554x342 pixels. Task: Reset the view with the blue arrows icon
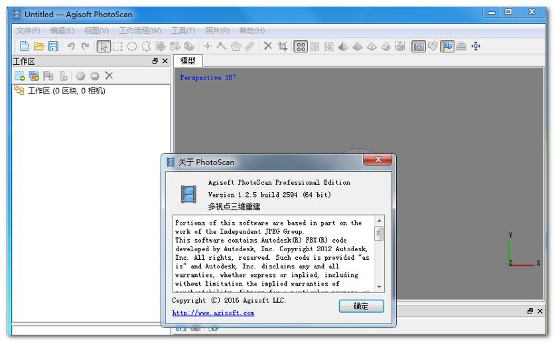pyautogui.click(x=476, y=46)
